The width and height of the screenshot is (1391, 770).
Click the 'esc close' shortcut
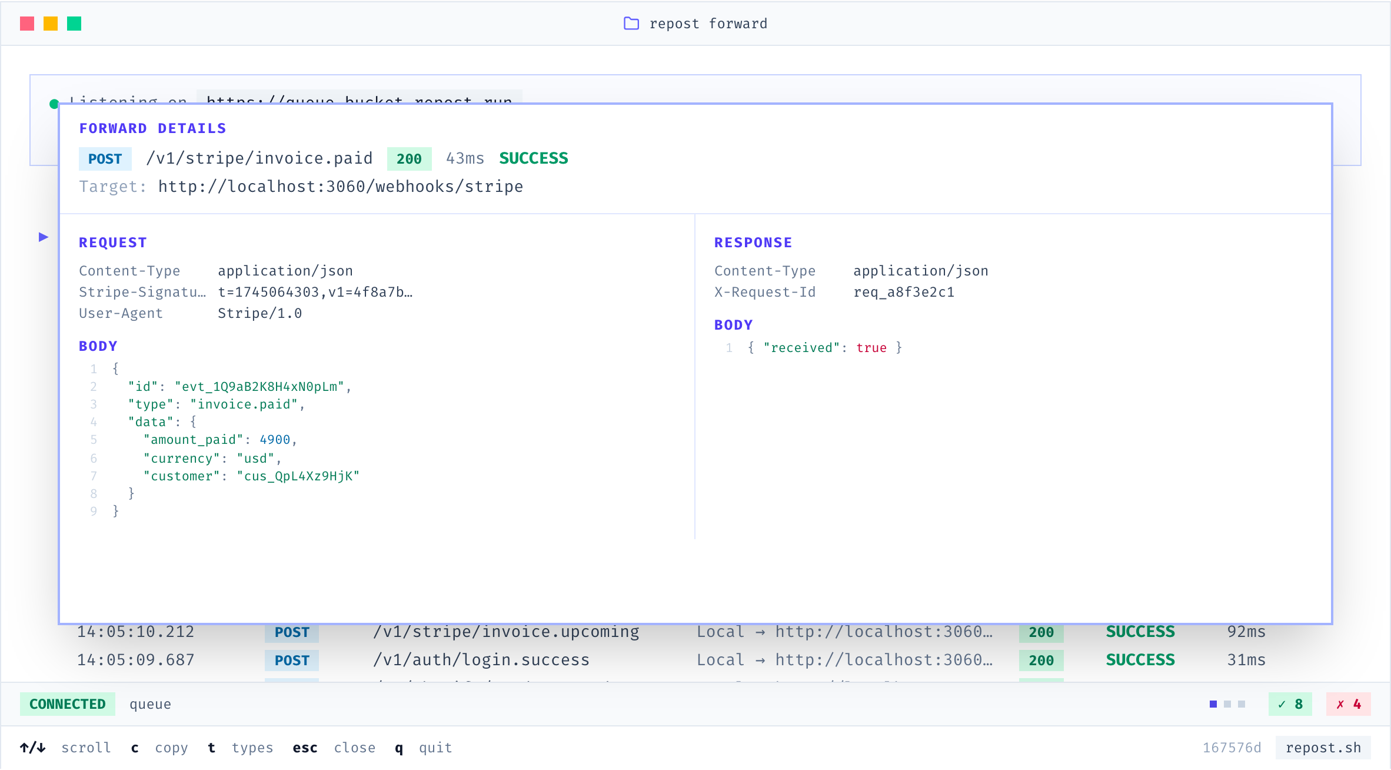[x=334, y=748]
